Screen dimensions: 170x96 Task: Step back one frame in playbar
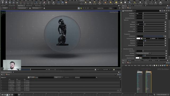coord(5,95)
